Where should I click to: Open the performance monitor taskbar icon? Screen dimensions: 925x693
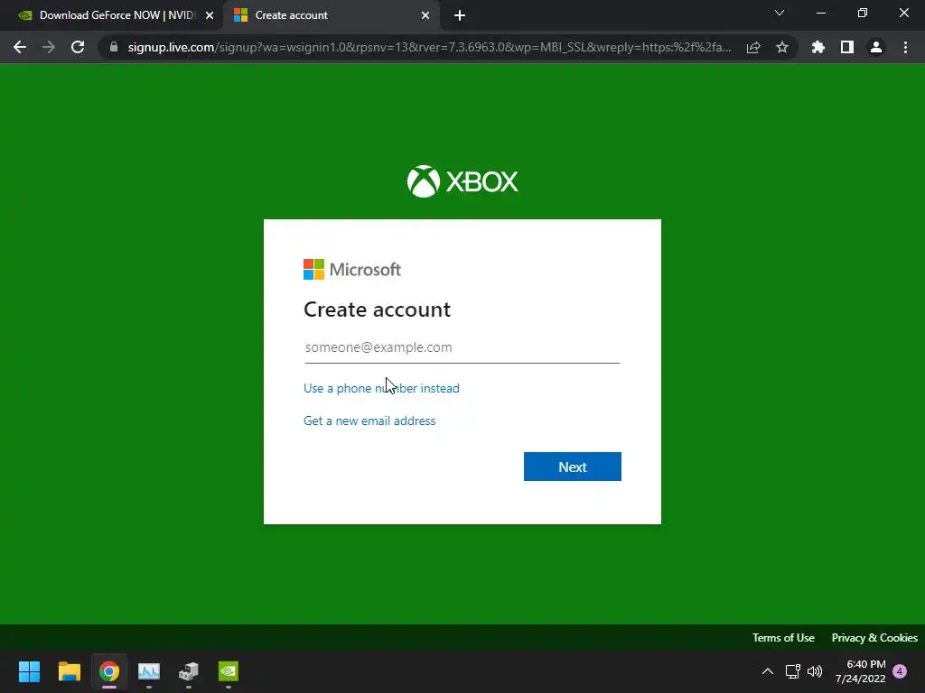click(149, 671)
